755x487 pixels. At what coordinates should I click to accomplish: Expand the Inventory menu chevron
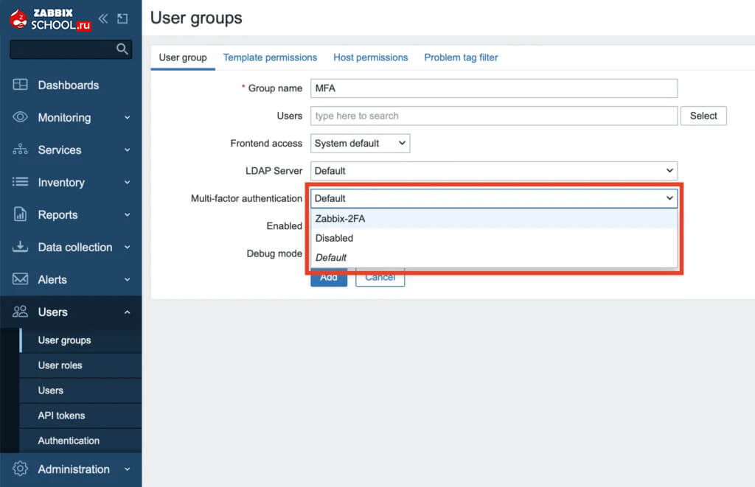(127, 183)
